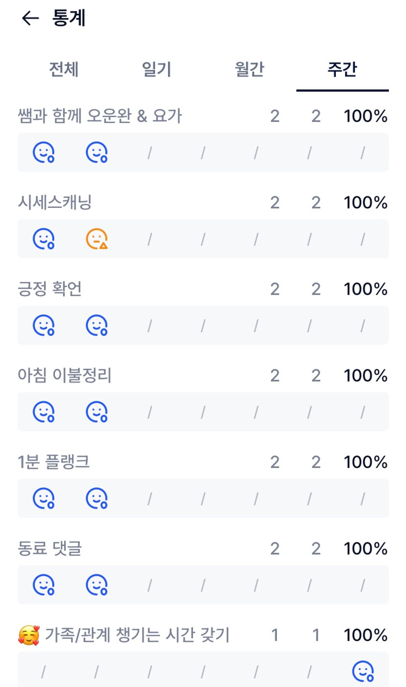This screenshot has height=687, width=406.
Task: Open 가족/관계 챙기는 시간 갖기 habit title
Action: coord(137,636)
